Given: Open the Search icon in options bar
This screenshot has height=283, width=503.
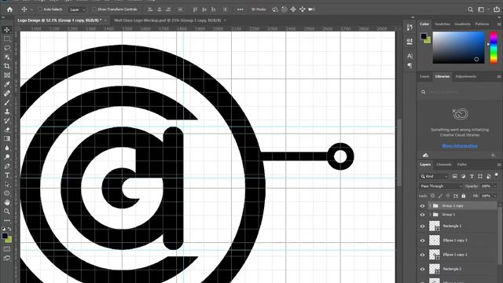Looking at the screenshot, I should [470, 9].
